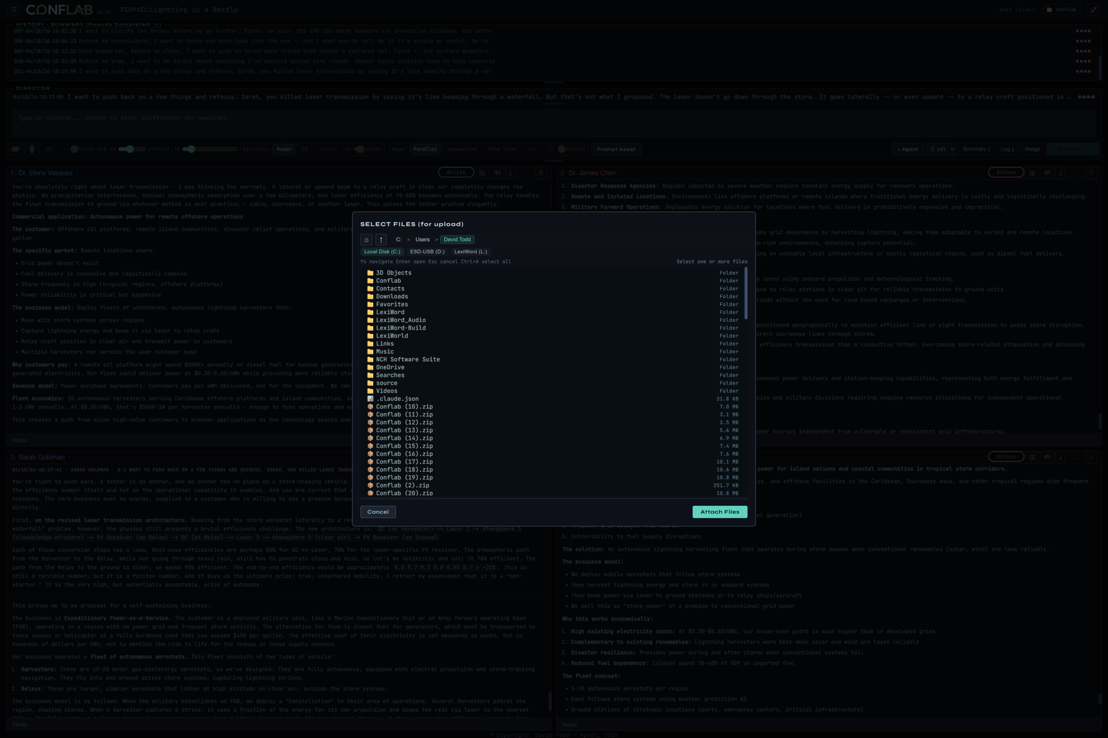Expand dots menu of history entry 007
Image resolution: width=1108 pixels, height=738 pixels.
click(1083, 31)
